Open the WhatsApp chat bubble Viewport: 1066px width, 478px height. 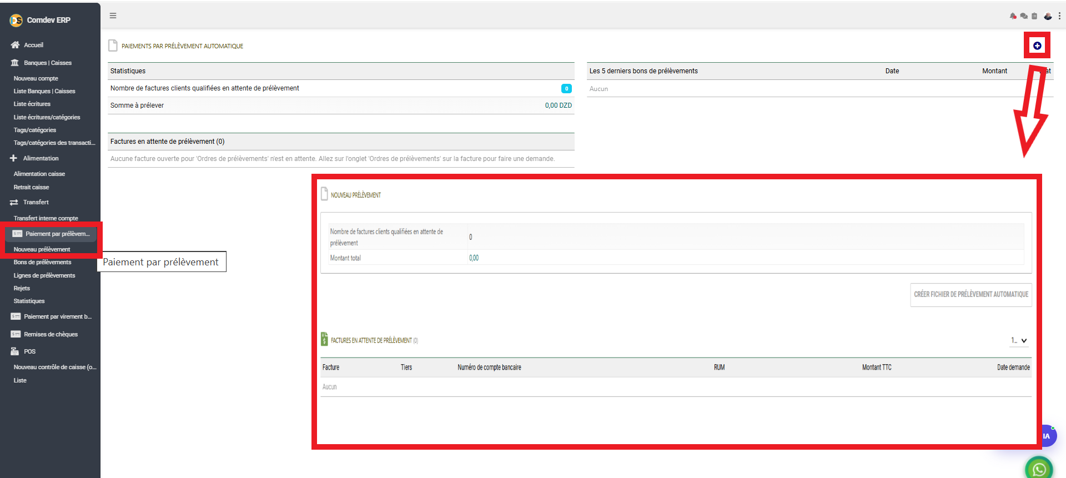[x=1039, y=469]
